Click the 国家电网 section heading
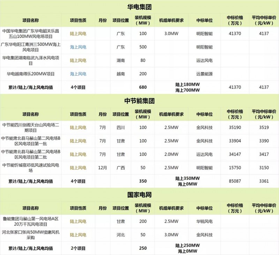279x255 pixels. click(139, 195)
